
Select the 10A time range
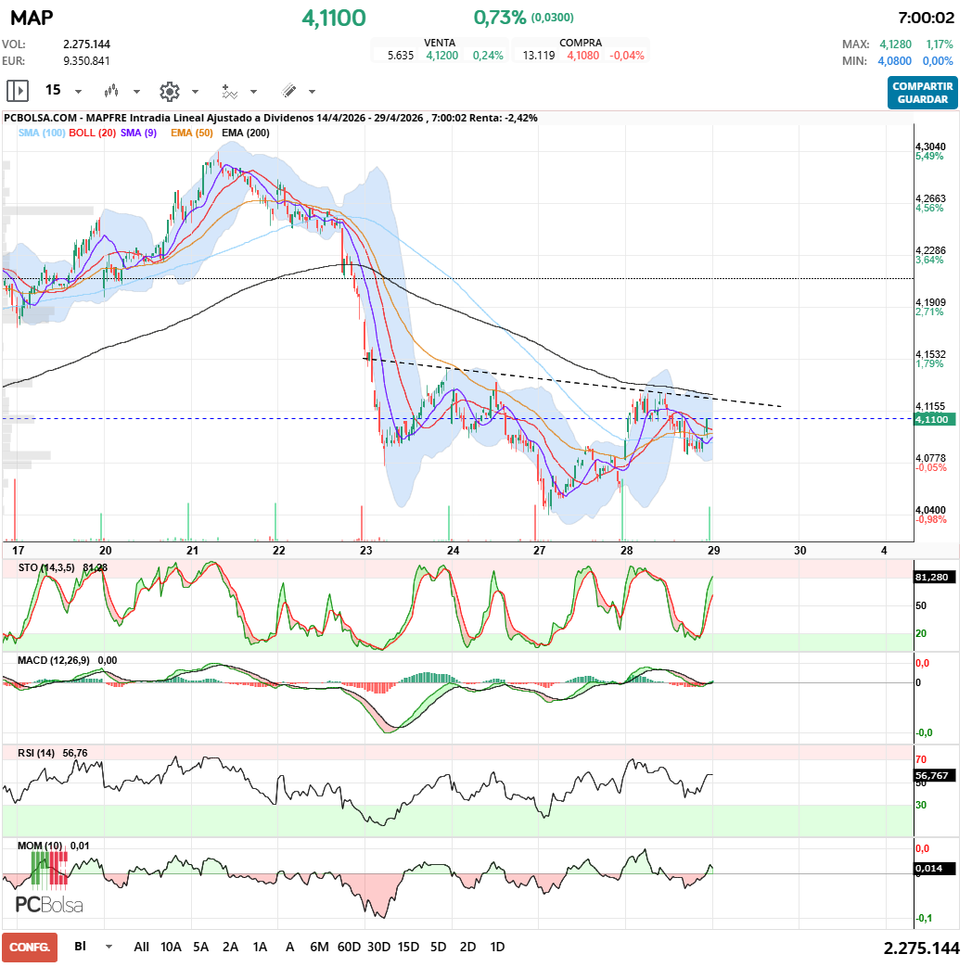point(171,947)
